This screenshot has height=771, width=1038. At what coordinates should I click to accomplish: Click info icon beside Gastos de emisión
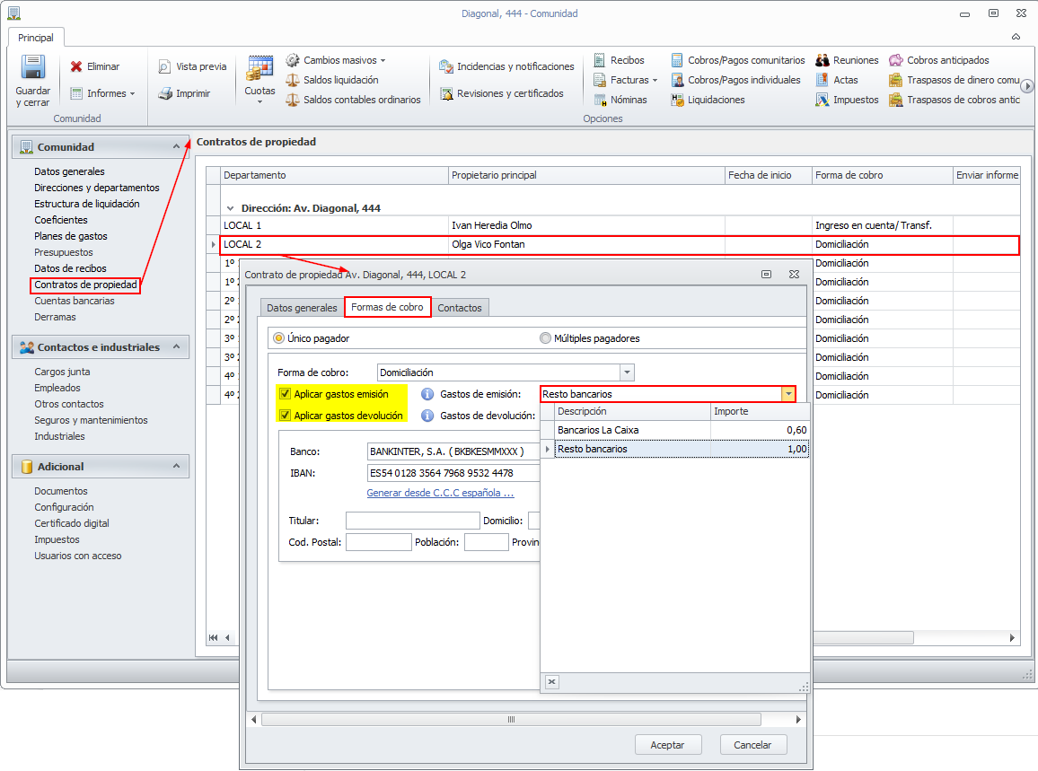[x=427, y=394]
